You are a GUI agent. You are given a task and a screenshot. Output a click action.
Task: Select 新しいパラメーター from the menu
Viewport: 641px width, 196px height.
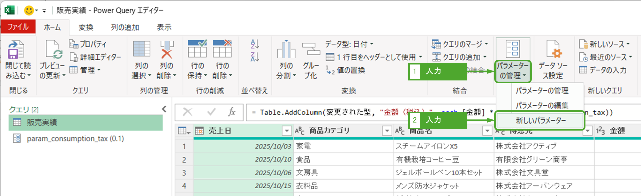tap(540, 120)
